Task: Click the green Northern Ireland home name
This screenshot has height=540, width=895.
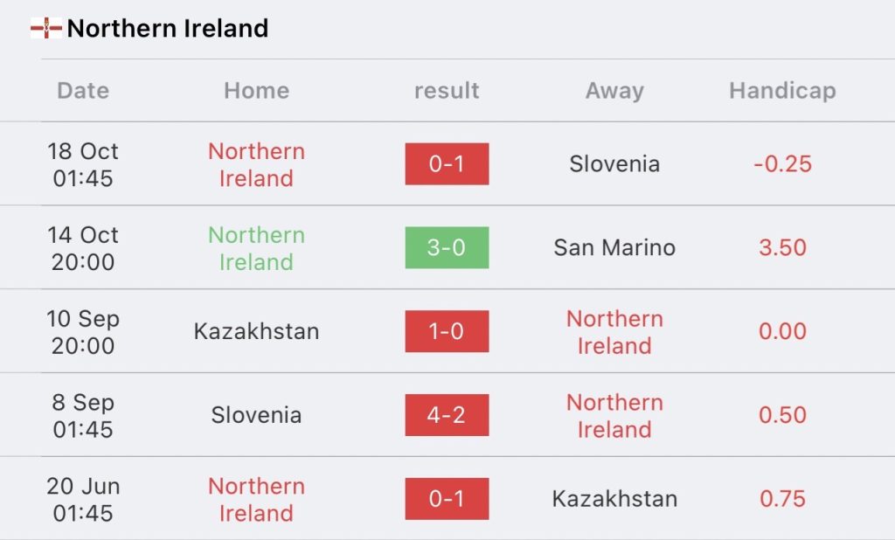Action: [x=256, y=248]
